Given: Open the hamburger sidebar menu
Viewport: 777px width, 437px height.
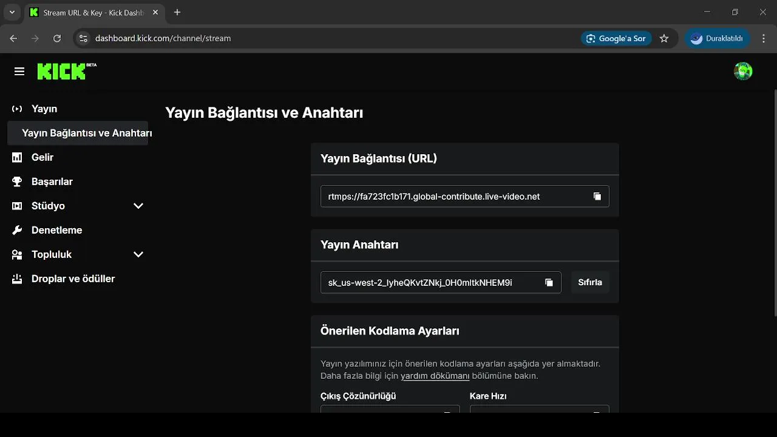Looking at the screenshot, I should [x=19, y=72].
